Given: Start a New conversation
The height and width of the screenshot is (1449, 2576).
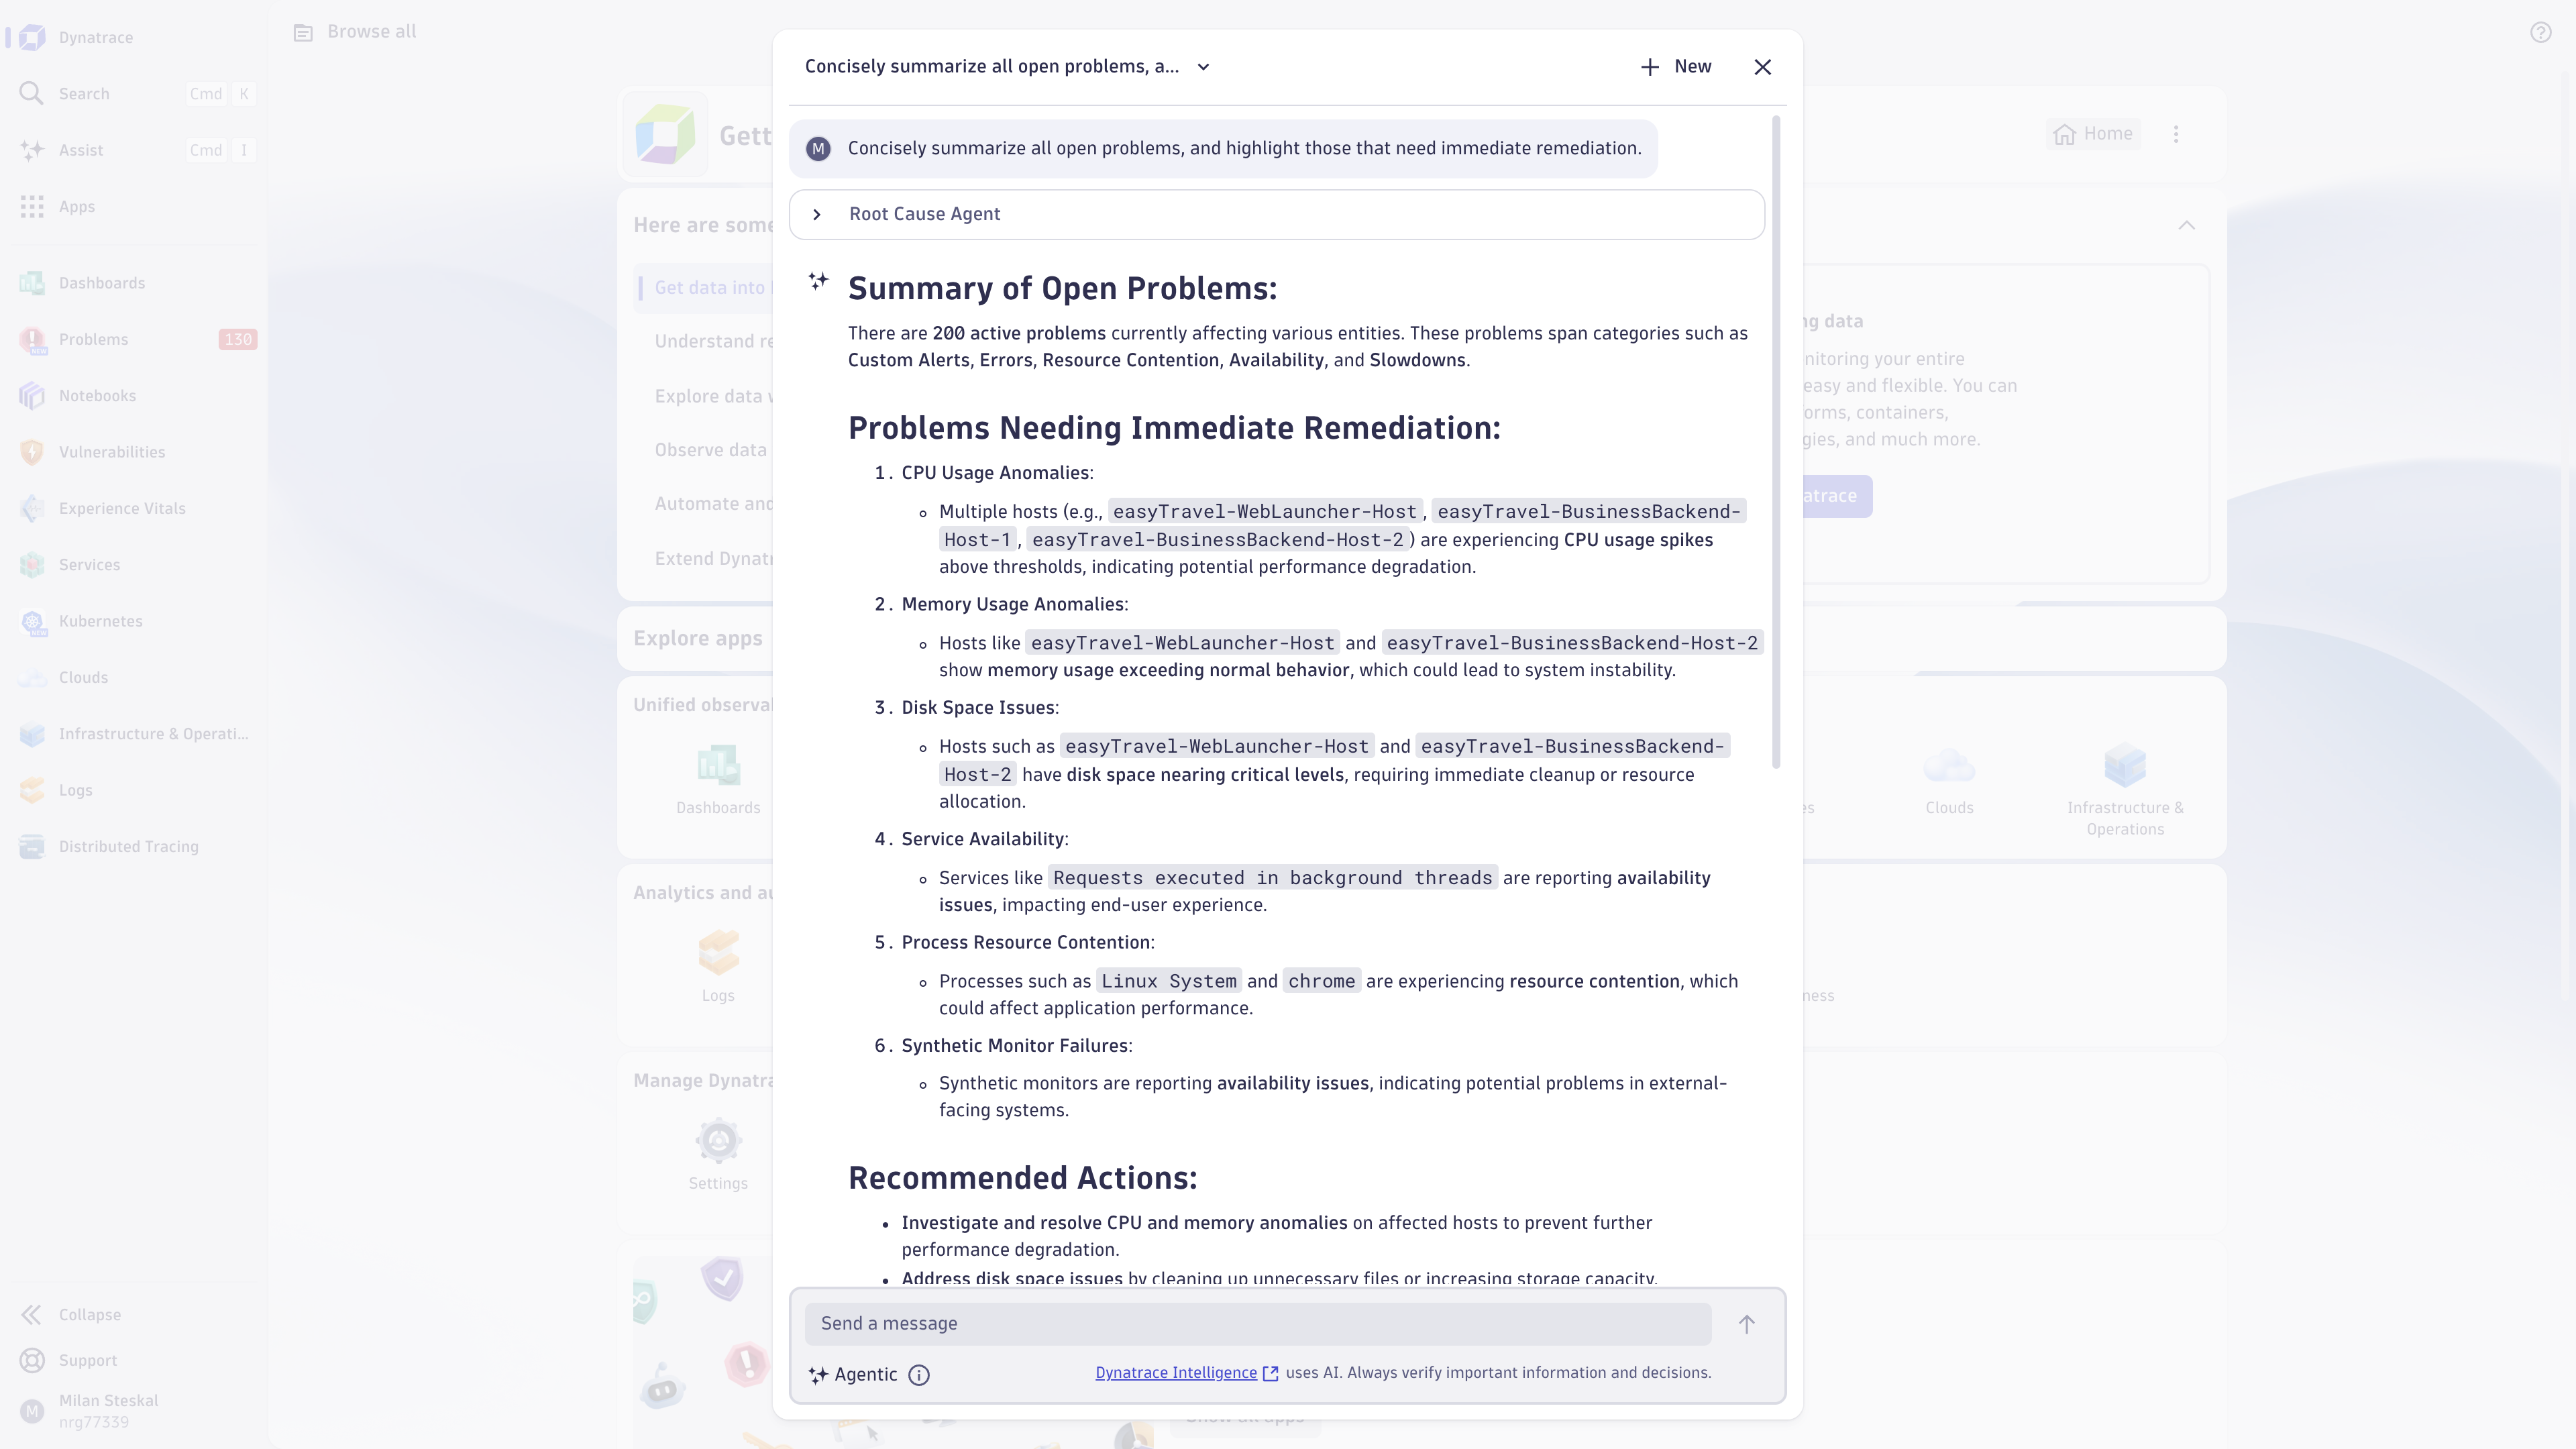Looking at the screenshot, I should [x=1675, y=66].
